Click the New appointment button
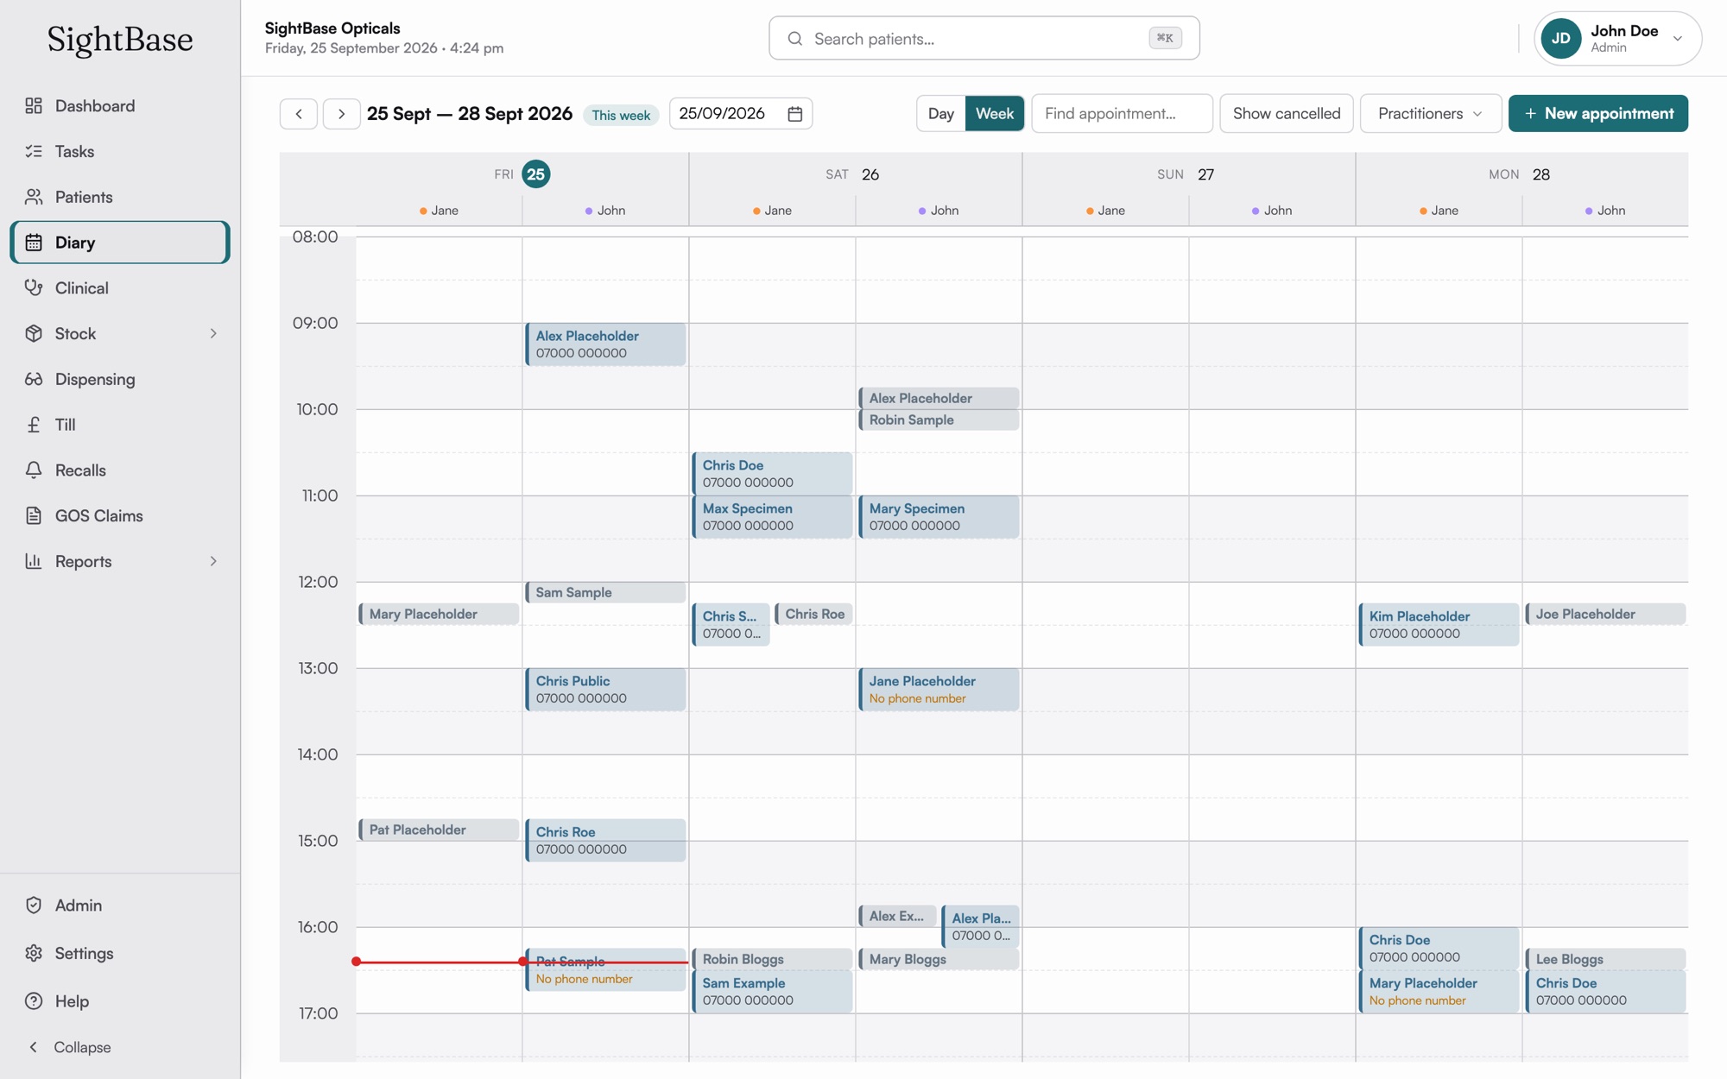The image size is (1727, 1079). (1597, 113)
